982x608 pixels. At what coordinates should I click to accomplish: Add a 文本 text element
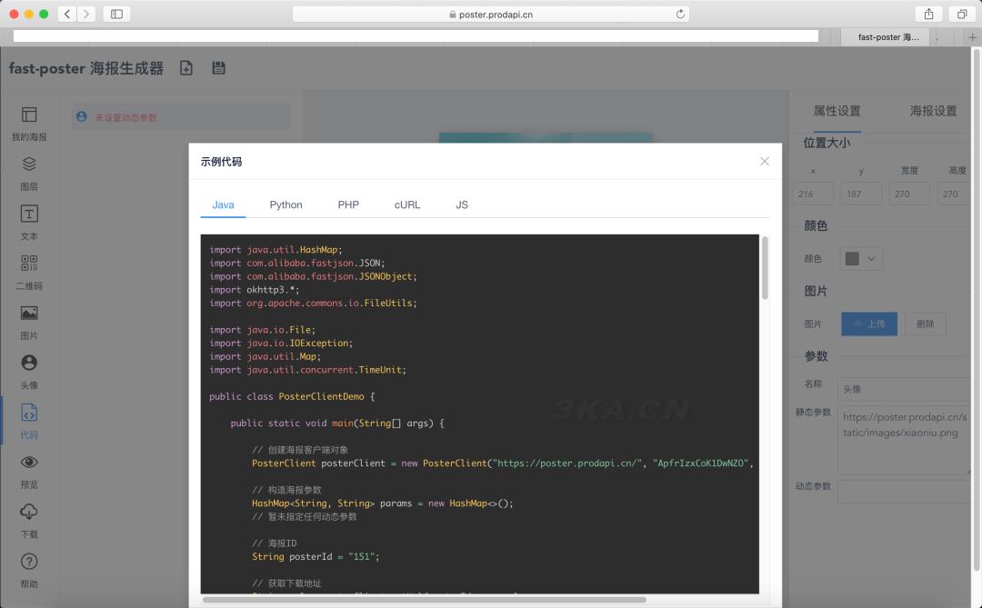point(29,214)
